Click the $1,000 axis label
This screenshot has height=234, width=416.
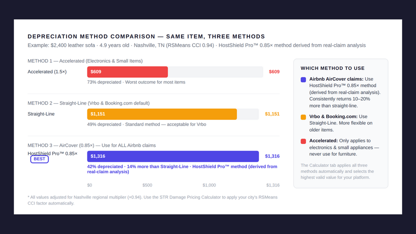209,185
